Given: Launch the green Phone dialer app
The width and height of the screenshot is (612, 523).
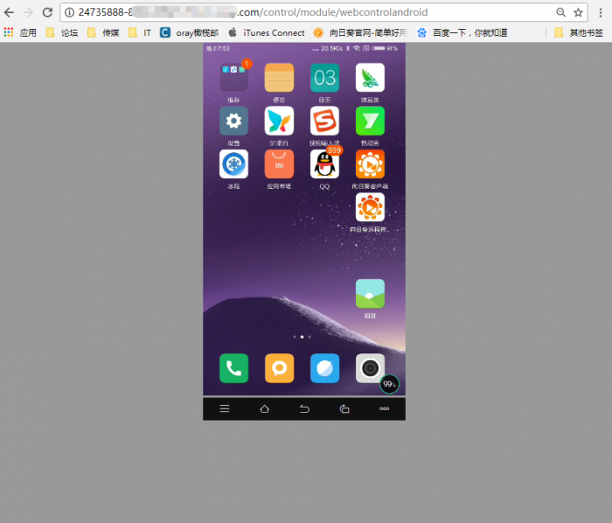Looking at the screenshot, I should 233,368.
